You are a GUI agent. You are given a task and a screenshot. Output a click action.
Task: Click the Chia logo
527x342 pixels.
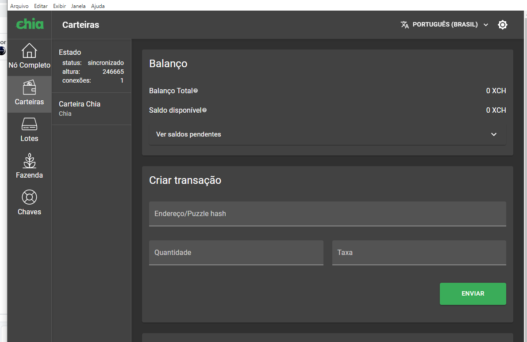click(30, 24)
